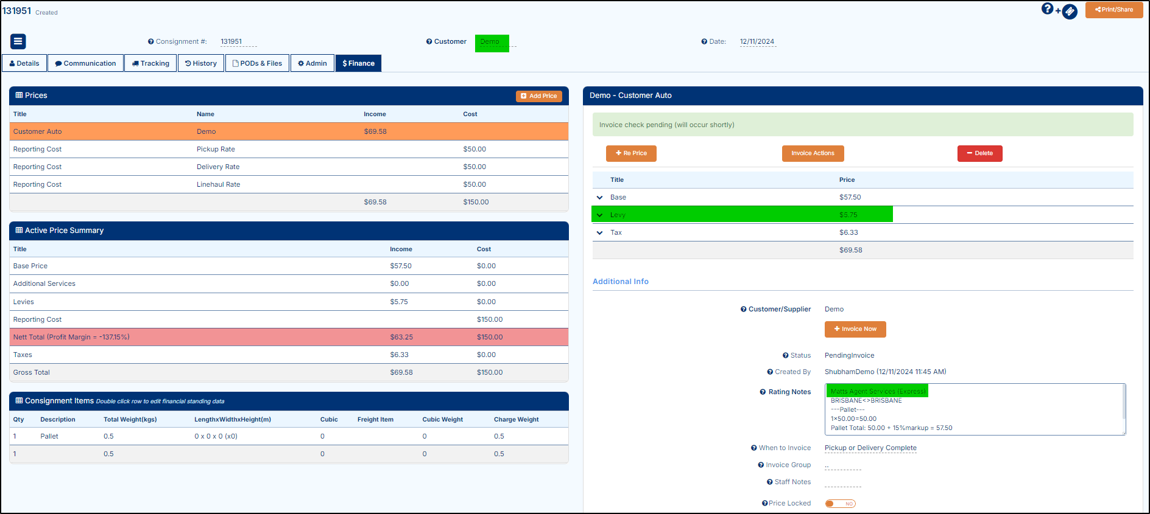Click help icon beside When to Invoice
The width and height of the screenshot is (1150, 514).
click(x=753, y=448)
